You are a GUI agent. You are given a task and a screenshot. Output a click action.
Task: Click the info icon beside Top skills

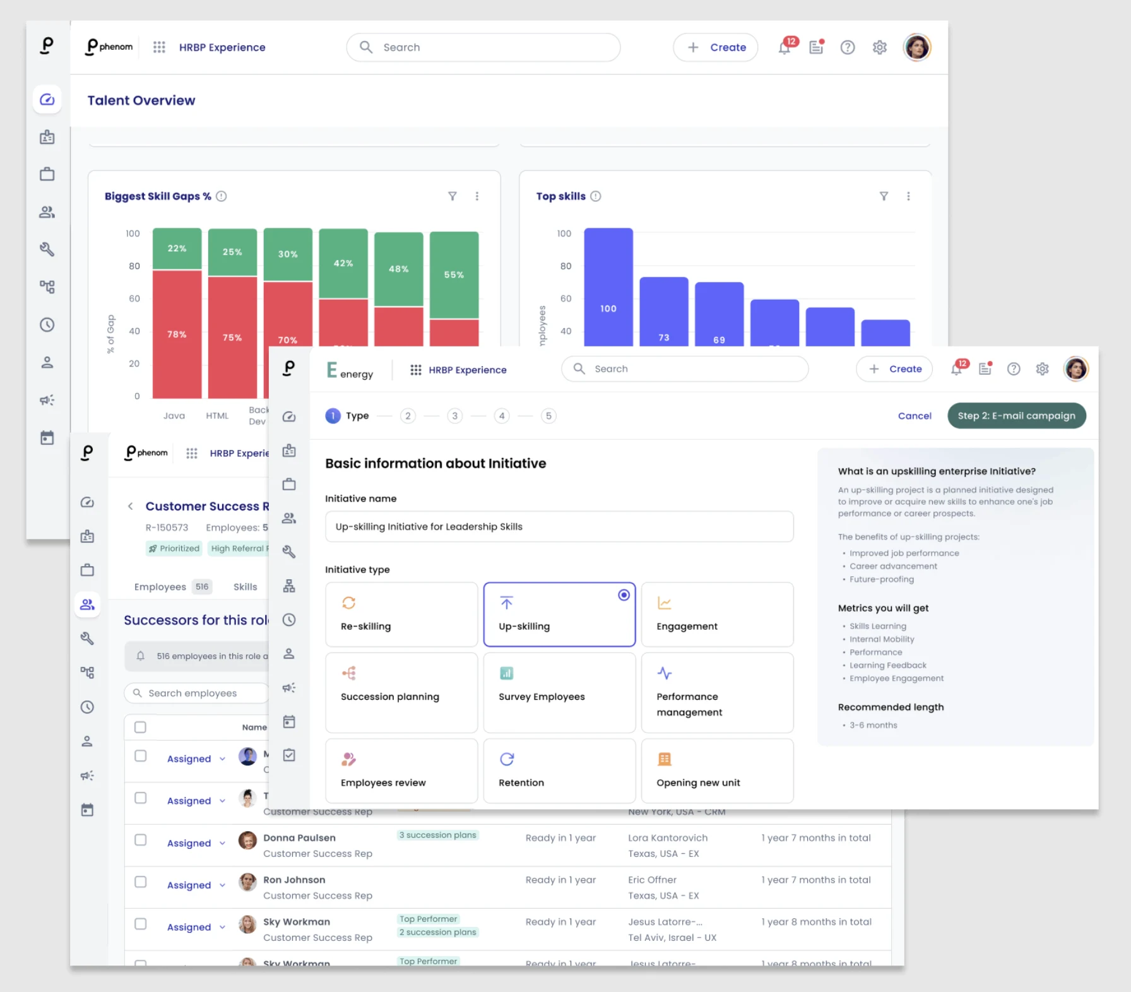point(596,196)
